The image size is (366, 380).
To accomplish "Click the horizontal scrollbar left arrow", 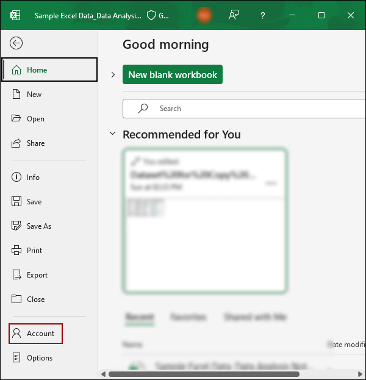I will pyautogui.click(x=103, y=374).
